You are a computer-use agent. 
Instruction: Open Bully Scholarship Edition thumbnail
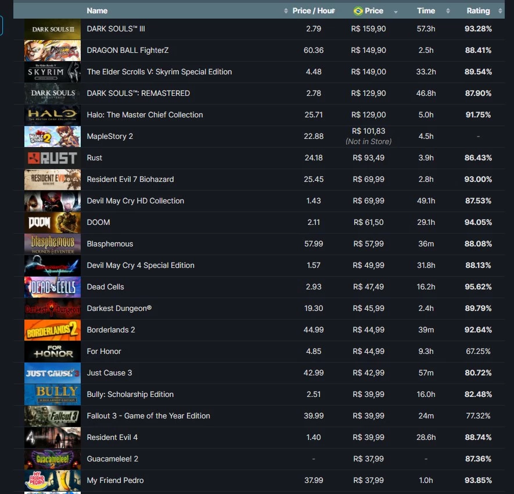[x=52, y=395]
